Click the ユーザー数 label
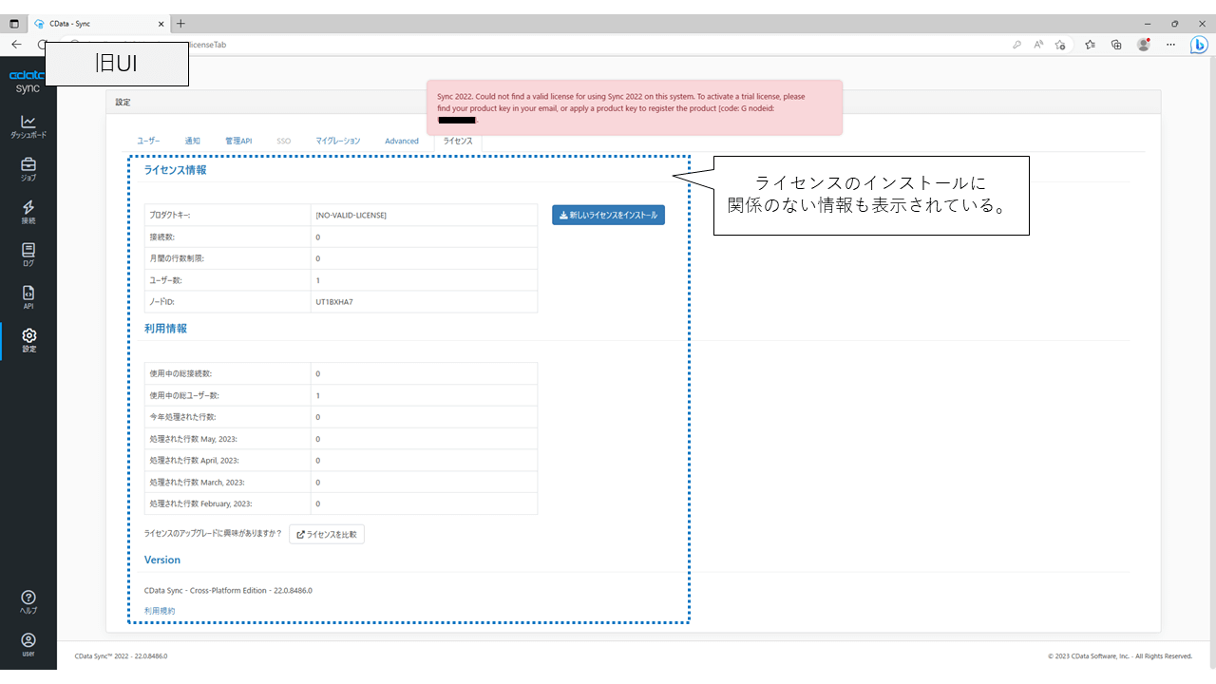Viewport: 1216px width, 684px height. [165, 280]
